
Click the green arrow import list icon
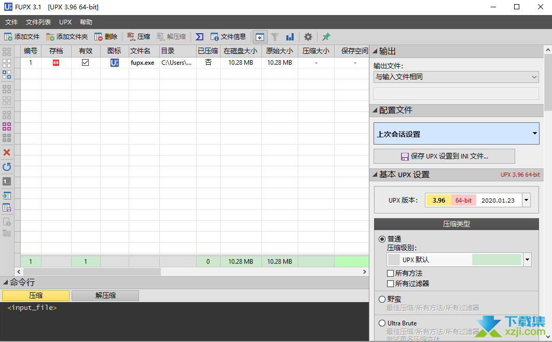(7, 196)
